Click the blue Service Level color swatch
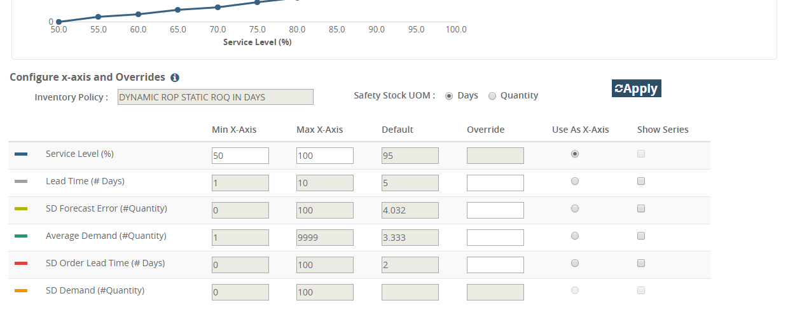This screenshot has height=317, width=795. (21, 154)
